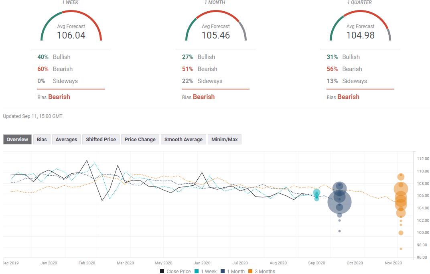
Task: Toggle the 1 Week legend swatch
Action: pos(197,271)
